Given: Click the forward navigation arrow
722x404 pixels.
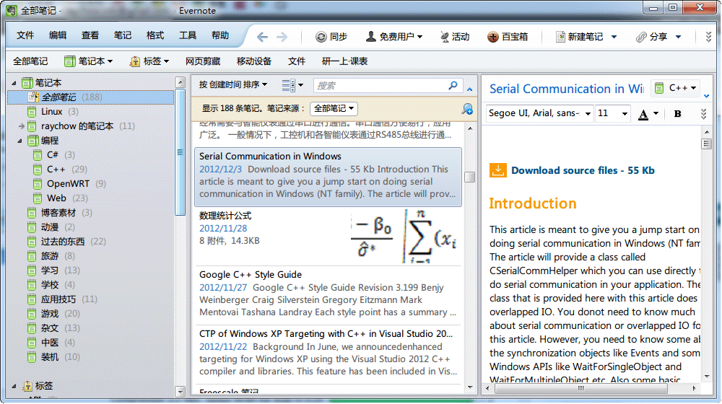Looking at the screenshot, I should tap(282, 37).
